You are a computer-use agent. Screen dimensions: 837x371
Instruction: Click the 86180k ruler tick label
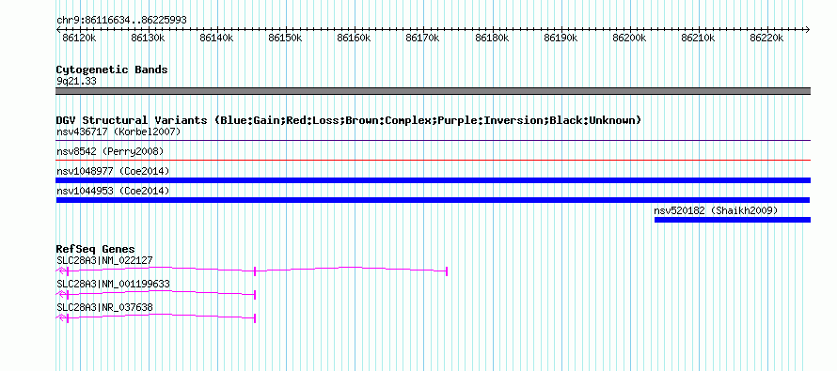(492, 39)
